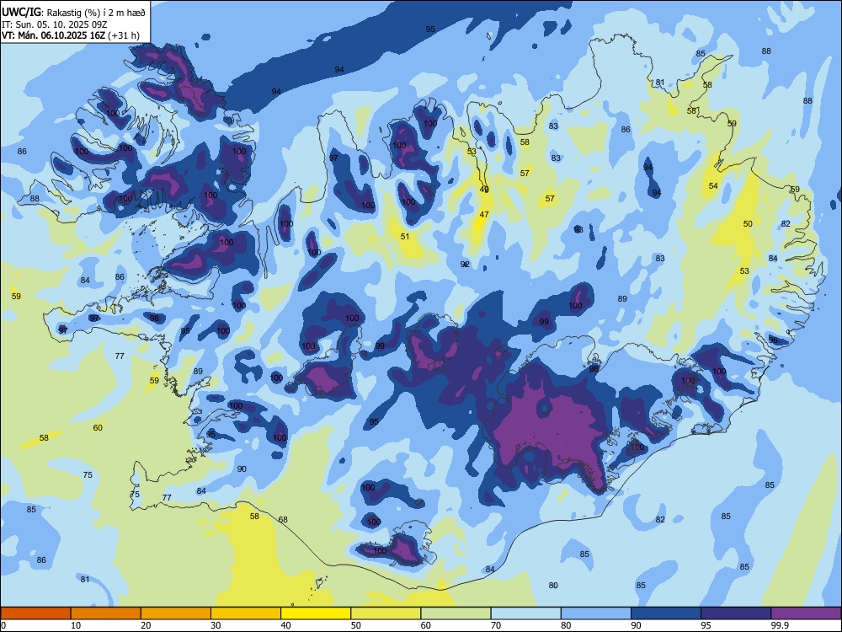Screen dimensions: 842x632
Task: Choose the dark blue 90–95 legend swatch
Action: (666, 613)
